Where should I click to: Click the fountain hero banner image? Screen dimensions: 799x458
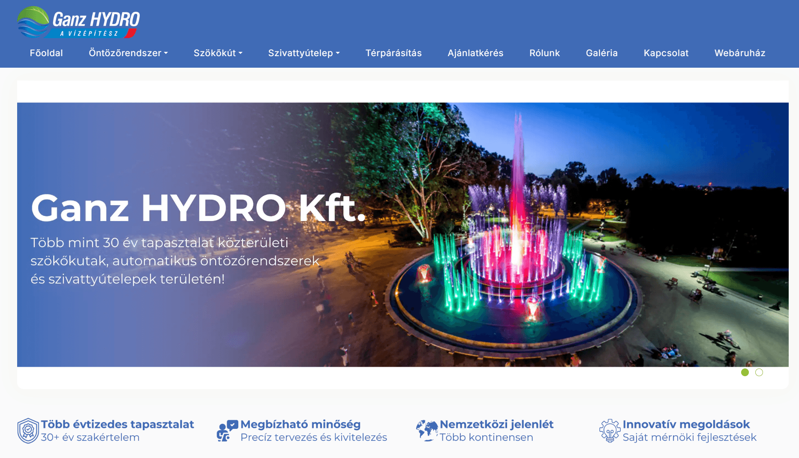pos(403,234)
